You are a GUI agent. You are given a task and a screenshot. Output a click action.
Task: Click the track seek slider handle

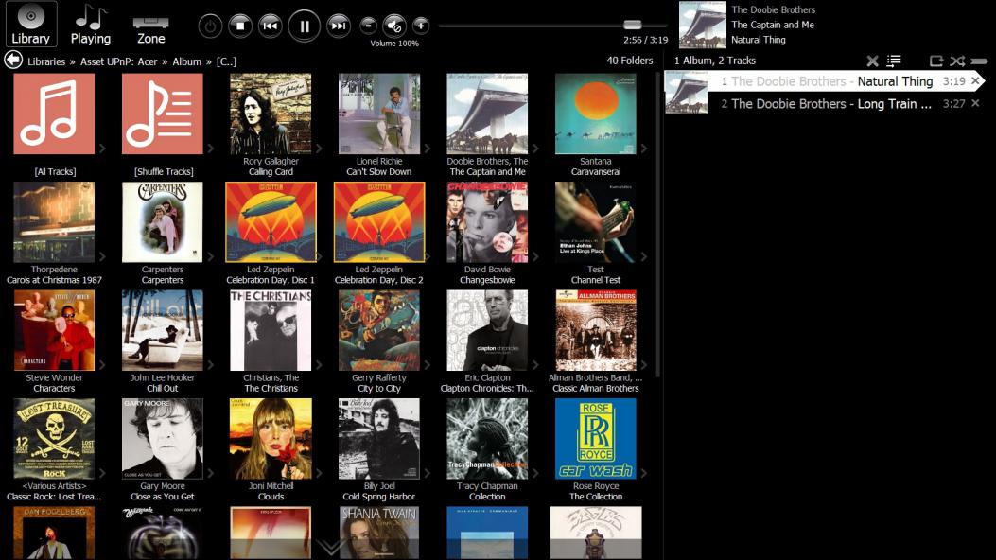(x=632, y=25)
